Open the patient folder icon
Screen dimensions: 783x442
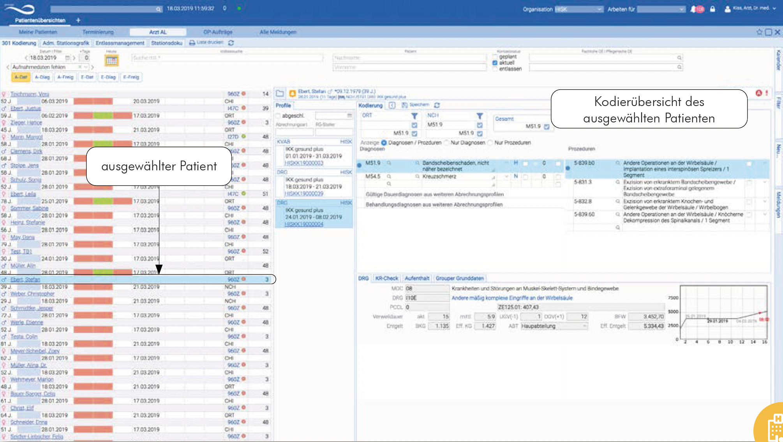click(x=280, y=94)
